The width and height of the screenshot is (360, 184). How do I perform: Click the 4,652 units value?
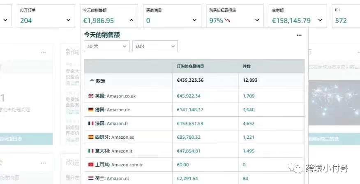point(249,124)
